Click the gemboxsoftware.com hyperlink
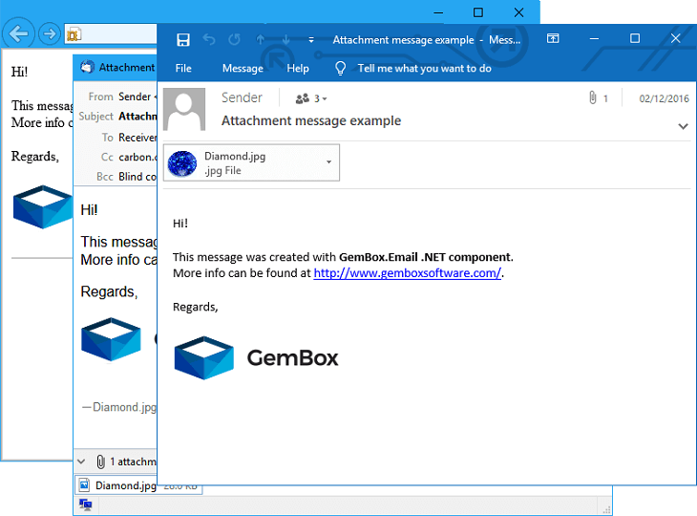 click(x=407, y=273)
